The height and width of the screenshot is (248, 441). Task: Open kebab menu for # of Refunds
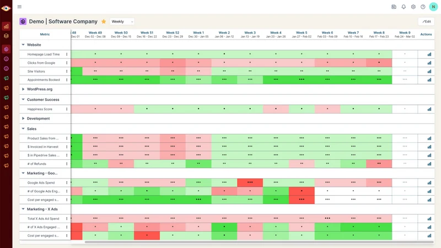(x=67, y=164)
